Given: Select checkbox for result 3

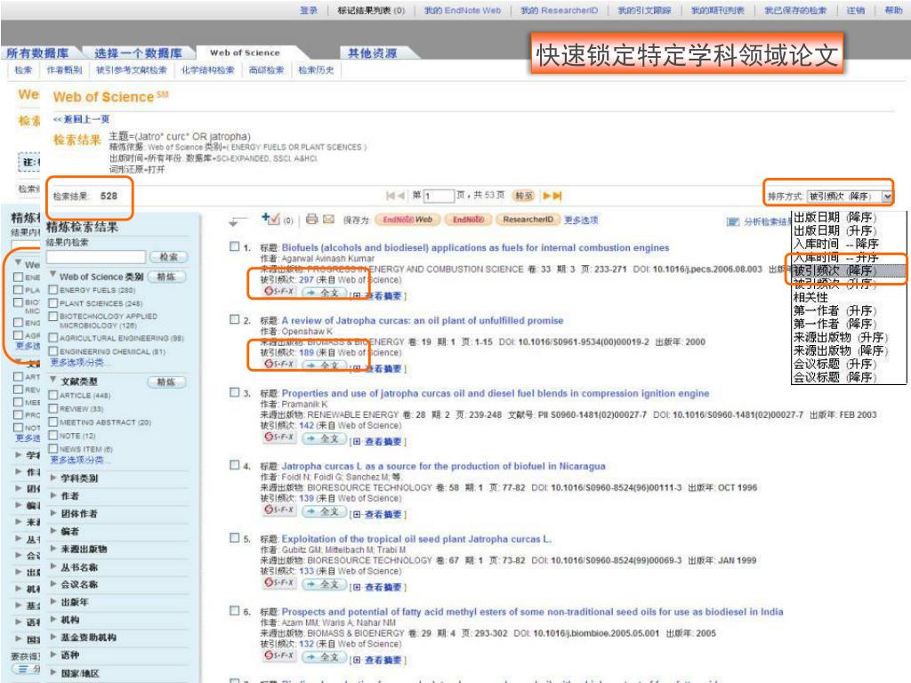Looking at the screenshot, I should tap(234, 392).
